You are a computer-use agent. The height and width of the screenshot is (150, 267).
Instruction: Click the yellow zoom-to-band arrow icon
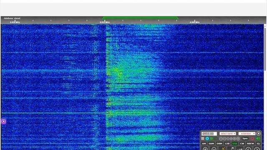pyautogui.click(x=224, y=148)
